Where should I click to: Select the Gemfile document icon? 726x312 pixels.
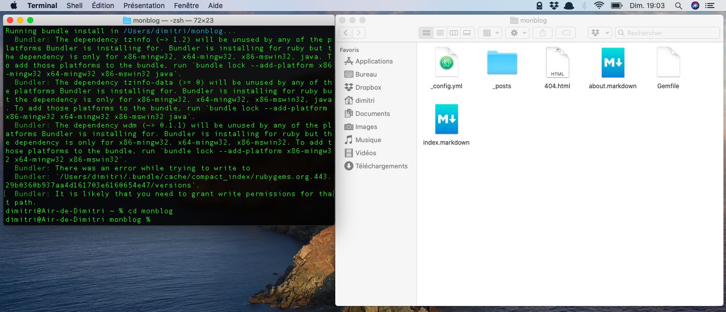(x=668, y=63)
